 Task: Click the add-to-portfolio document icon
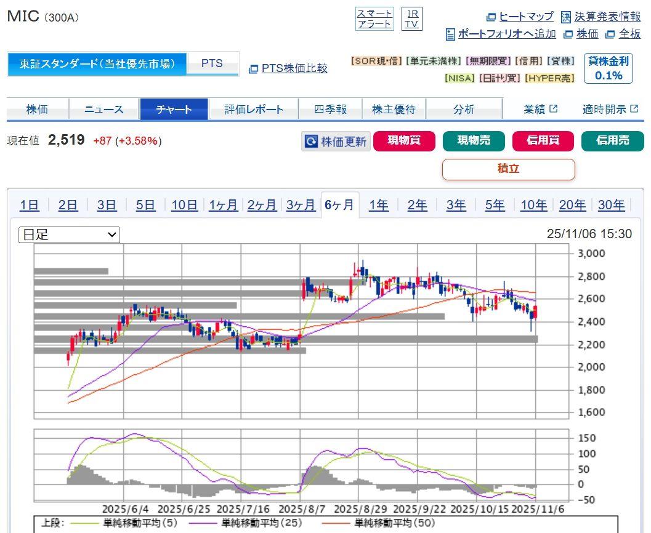[x=450, y=34]
